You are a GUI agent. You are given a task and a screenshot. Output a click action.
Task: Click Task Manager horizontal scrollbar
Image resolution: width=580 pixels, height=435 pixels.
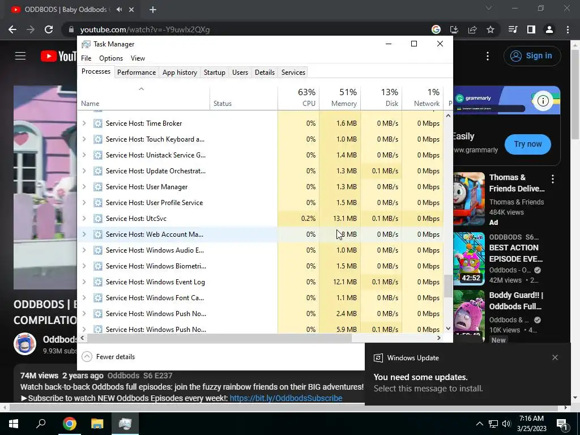click(219, 338)
